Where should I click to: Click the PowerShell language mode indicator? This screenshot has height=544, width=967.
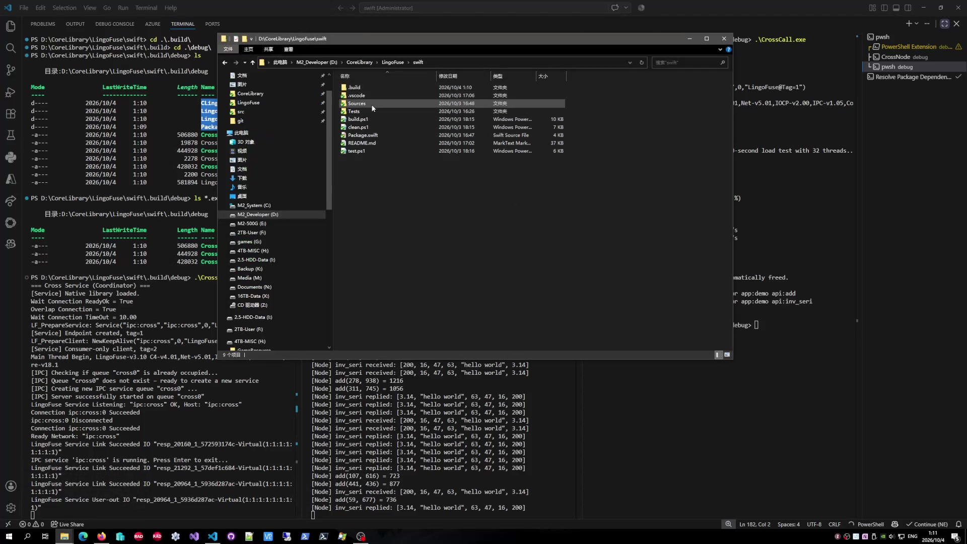[x=870, y=524]
